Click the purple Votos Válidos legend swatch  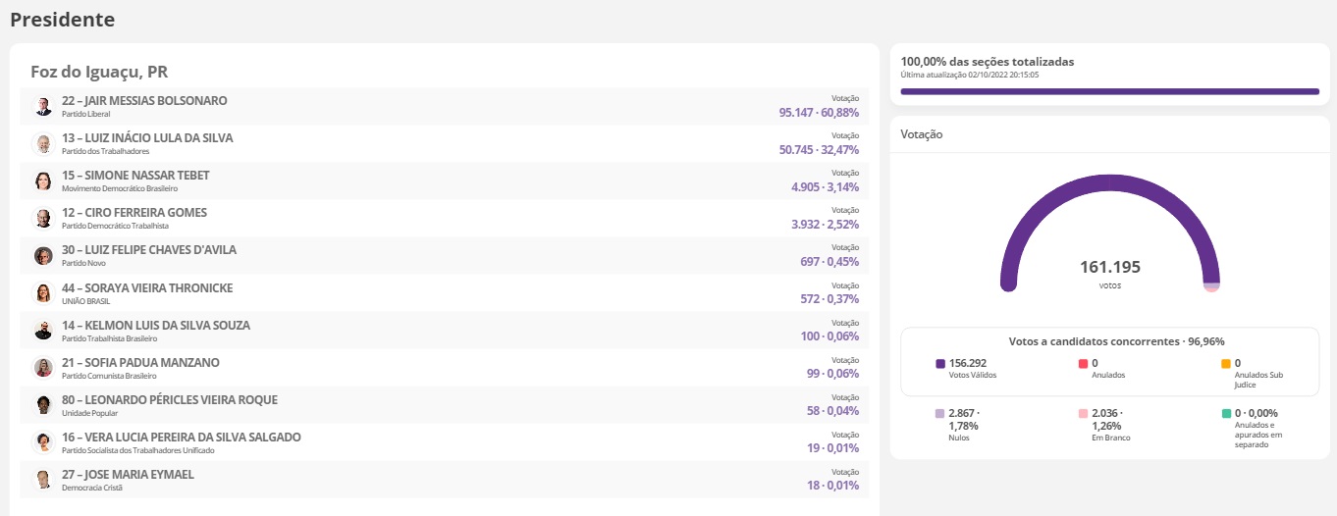pyautogui.click(x=940, y=364)
